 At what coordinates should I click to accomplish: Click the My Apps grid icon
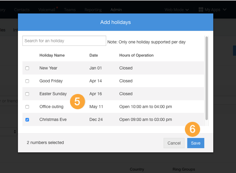[x=201, y=10]
